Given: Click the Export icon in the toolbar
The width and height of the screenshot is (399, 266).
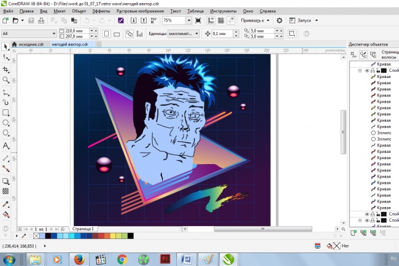Looking at the screenshot, I should click(144, 20).
